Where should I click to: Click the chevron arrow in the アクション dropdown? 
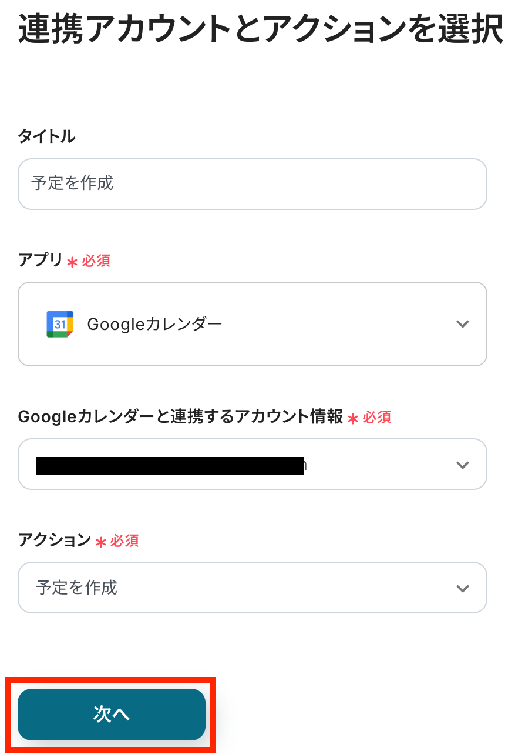[463, 588]
